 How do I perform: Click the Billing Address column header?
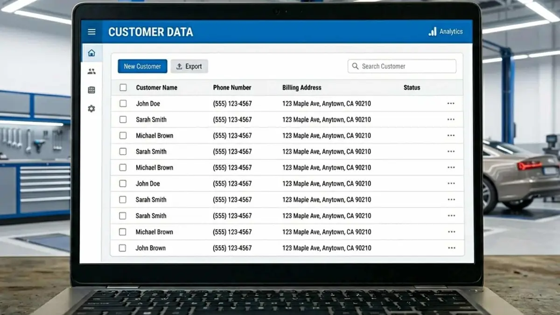(301, 87)
